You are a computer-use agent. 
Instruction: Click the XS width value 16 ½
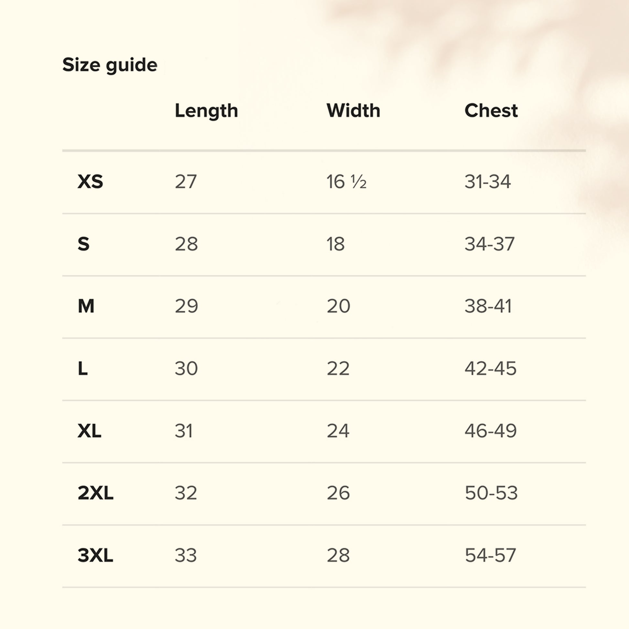tap(346, 181)
